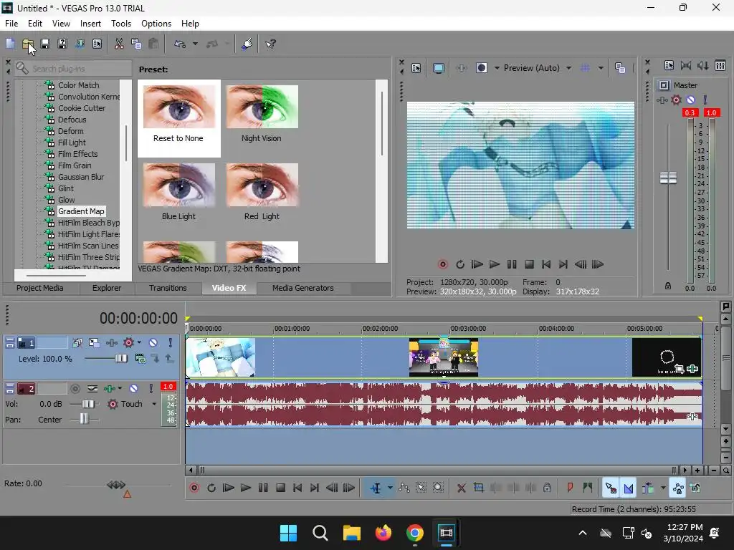
Task: Click the Open folder icon in toolbar
Action: pos(28,44)
